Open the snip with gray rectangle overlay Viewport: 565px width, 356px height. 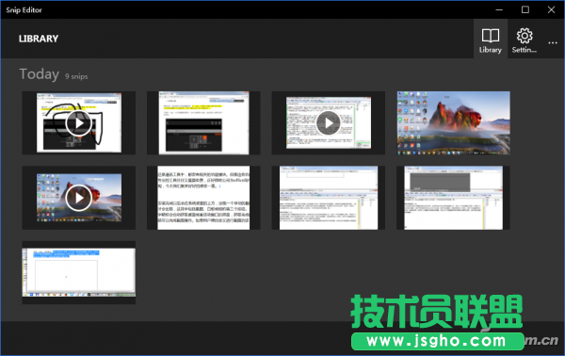453,198
